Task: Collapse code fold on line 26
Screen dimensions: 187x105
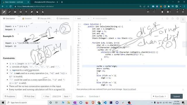Action: click(80, 83)
